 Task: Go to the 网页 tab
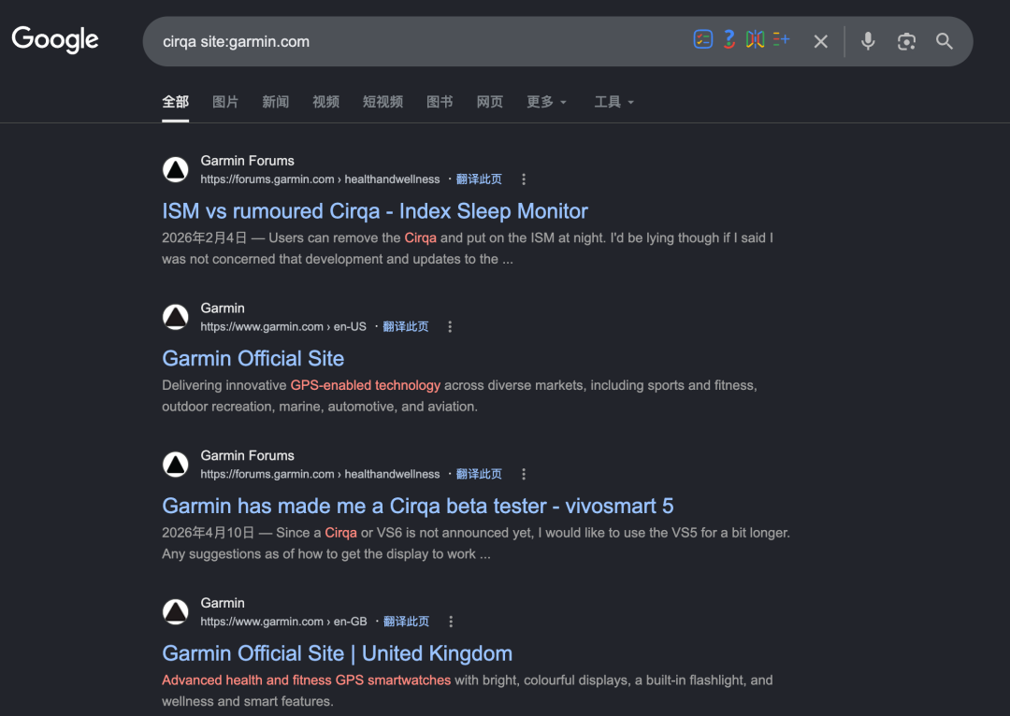[489, 102]
